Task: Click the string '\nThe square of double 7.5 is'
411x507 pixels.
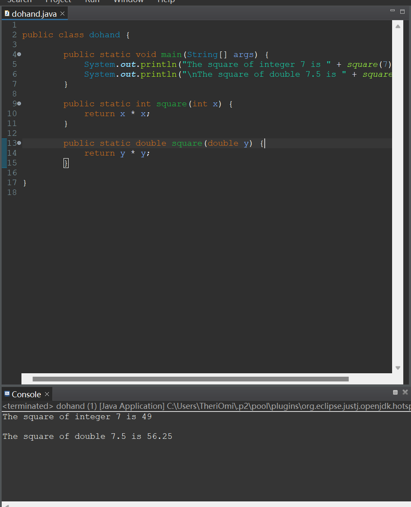Action: point(264,75)
